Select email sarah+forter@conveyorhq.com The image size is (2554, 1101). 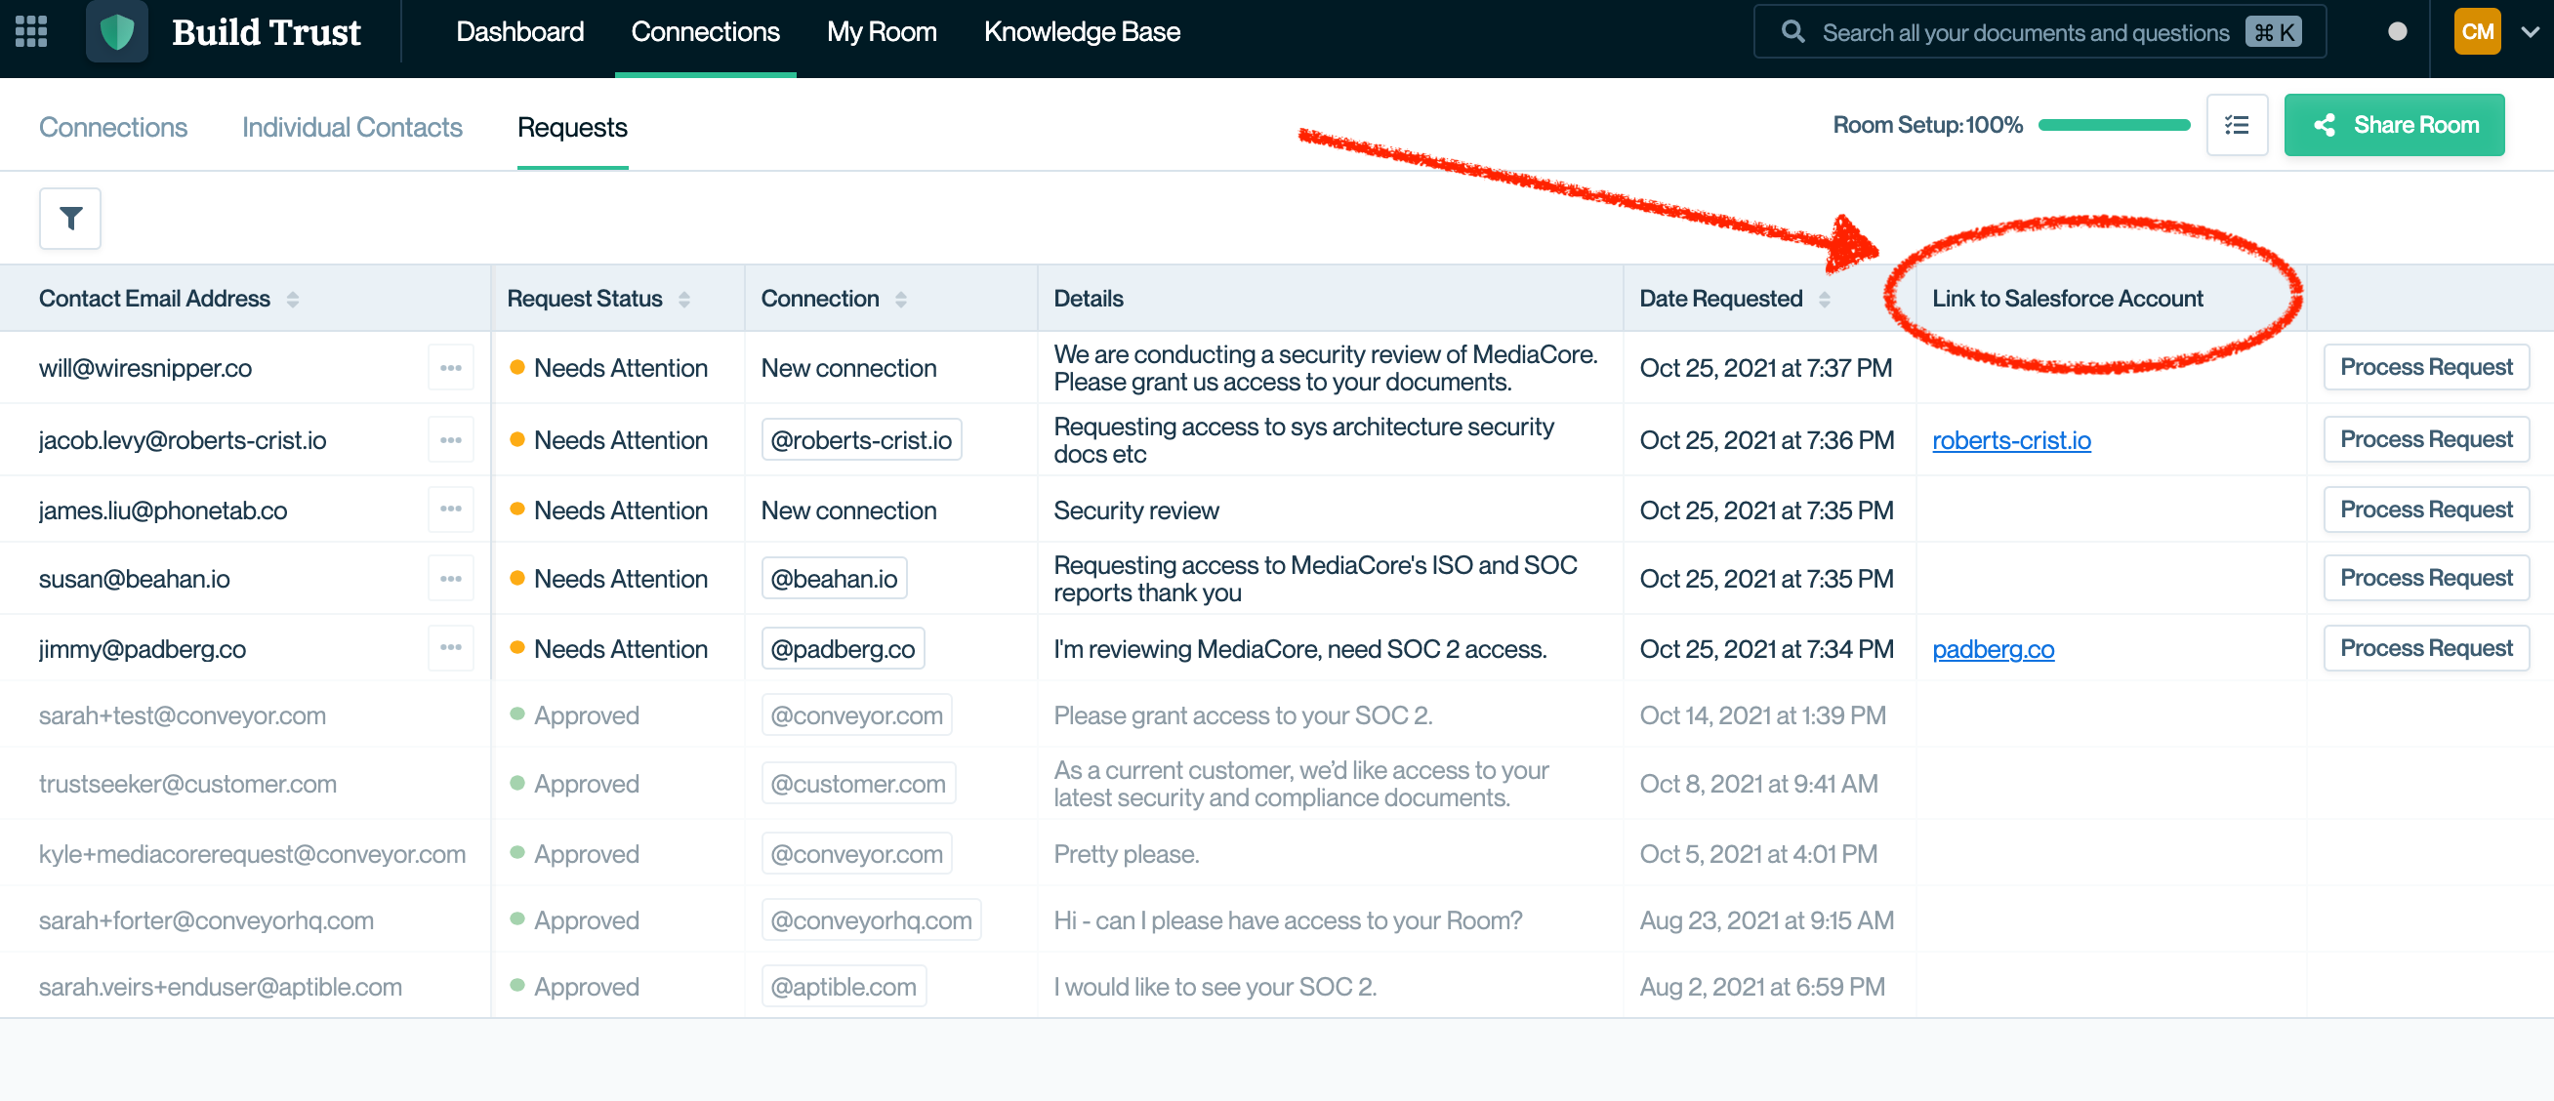[x=205, y=920]
